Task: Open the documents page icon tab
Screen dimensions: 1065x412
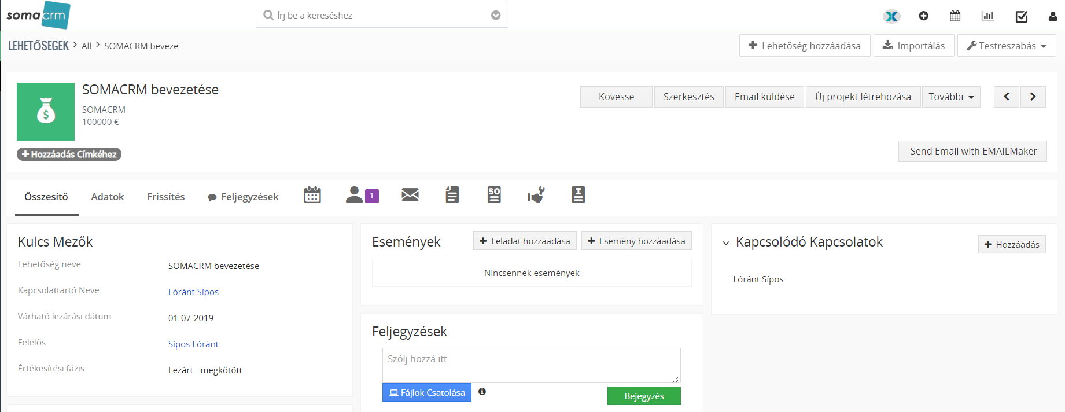Action: (452, 195)
